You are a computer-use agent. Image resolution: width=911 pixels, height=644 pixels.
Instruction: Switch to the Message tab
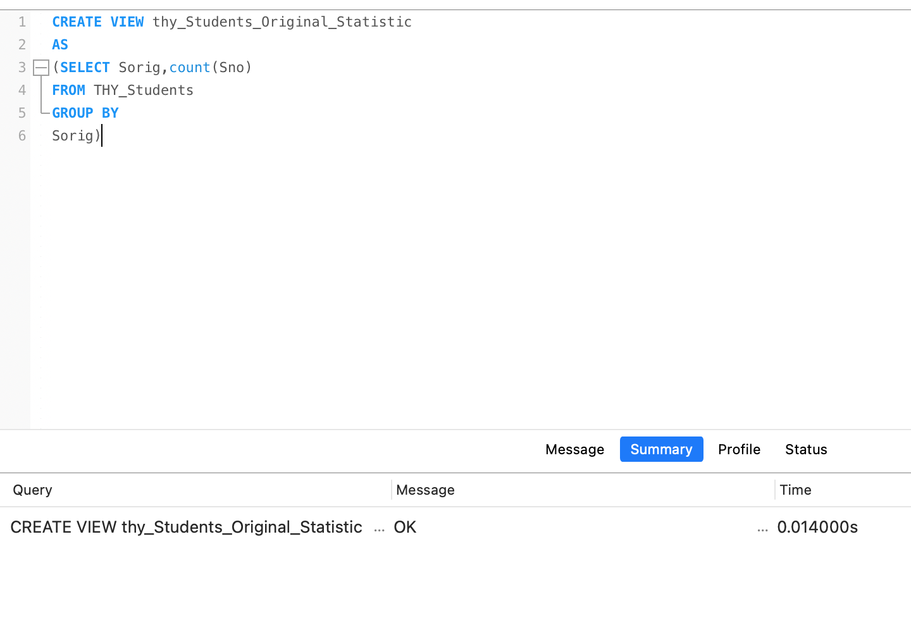[574, 449]
